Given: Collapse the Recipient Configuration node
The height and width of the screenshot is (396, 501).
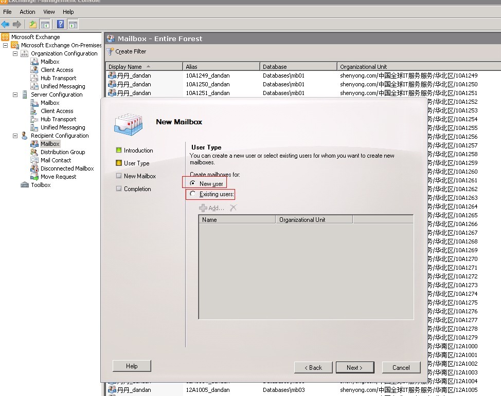Looking at the screenshot, I should pyautogui.click(x=15, y=136).
